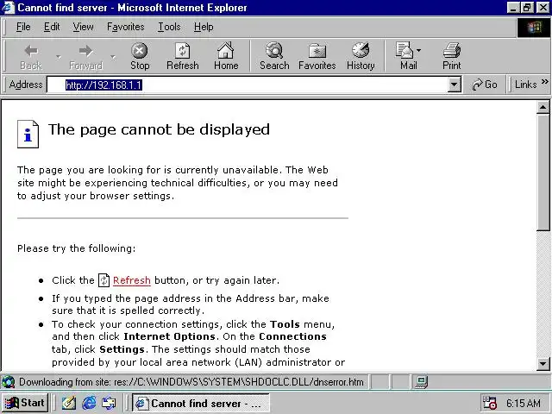Open the address bar dropdown list
Screen dimensions: 552x414
tap(455, 85)
